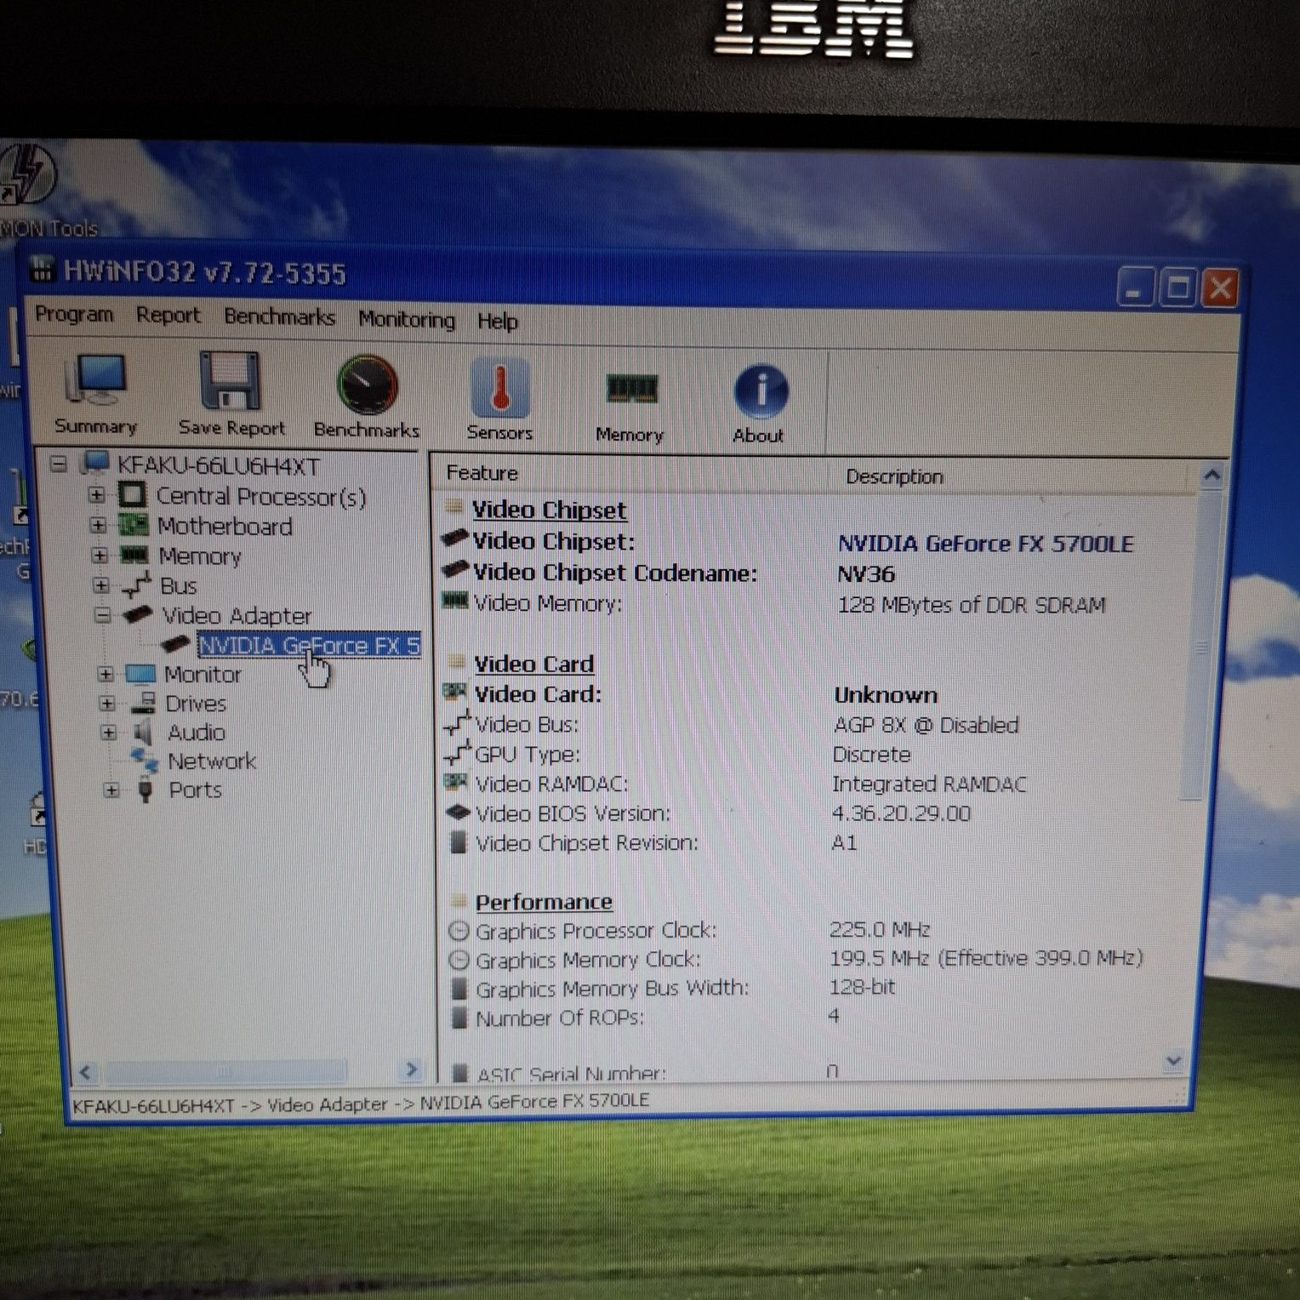Click clock icon beside Graphics Processor Clock
The width and height of the screenshot is (1300, 1300).
pyautogui.click(x=459, y=930)
